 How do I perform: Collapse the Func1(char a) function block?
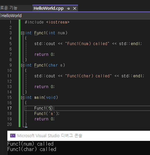[23, 65]
